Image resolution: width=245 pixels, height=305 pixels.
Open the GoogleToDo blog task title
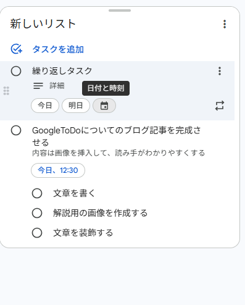click(x=117, y=136)
